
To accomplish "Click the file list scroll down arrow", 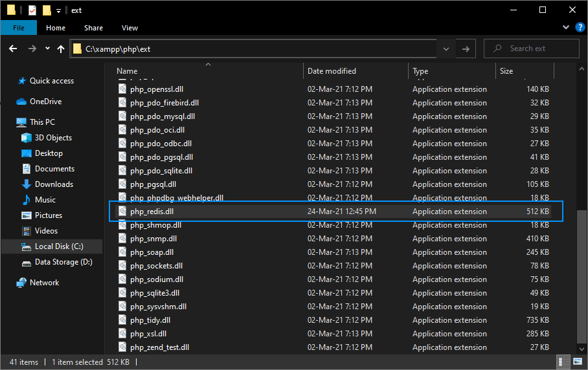I will click(x=582, y=349).
